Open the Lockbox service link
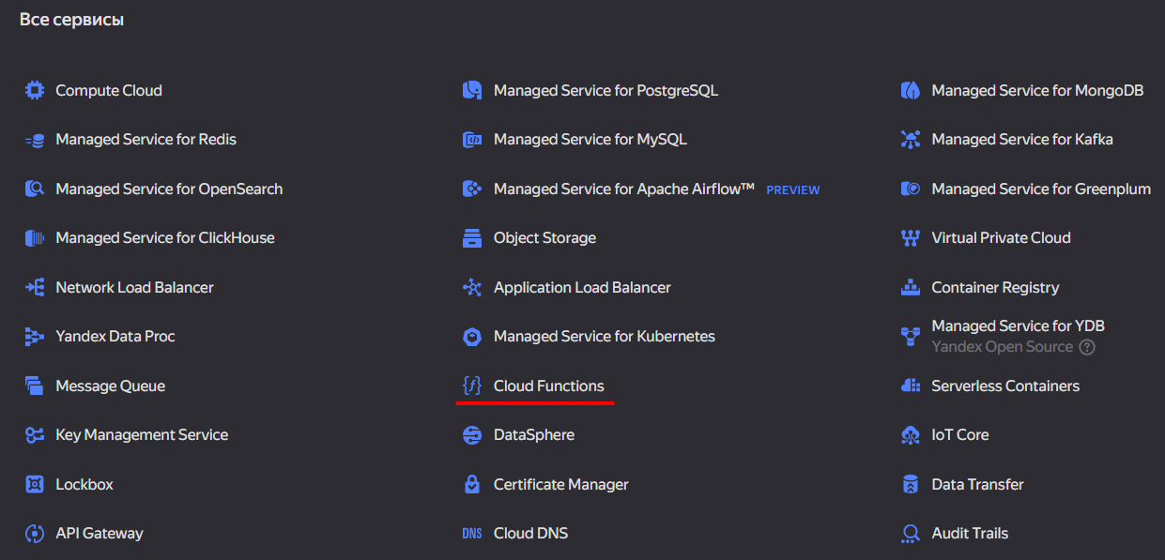This screenshot has height=560, width=1165. tap(84, 484)
